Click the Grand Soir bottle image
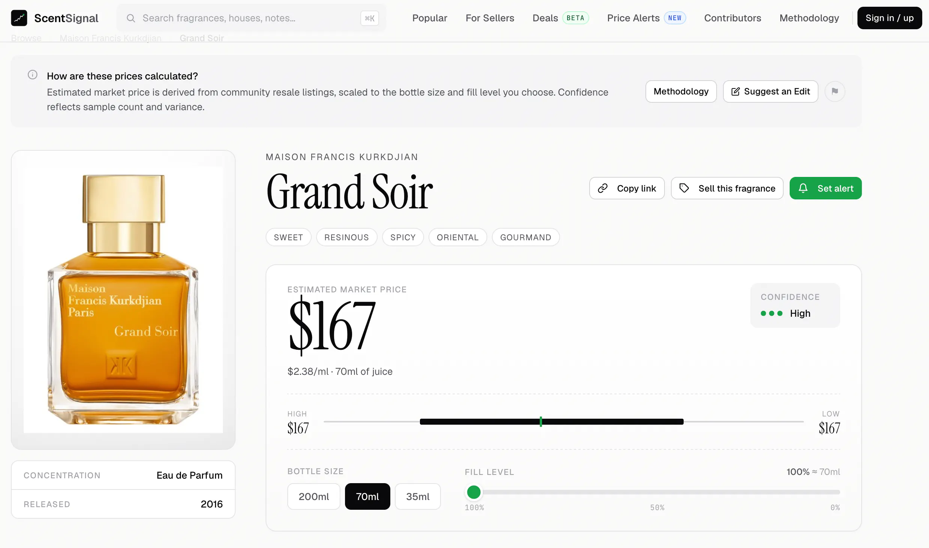The height and width of the screenshot is (548, 929). (x=123, y=299)
